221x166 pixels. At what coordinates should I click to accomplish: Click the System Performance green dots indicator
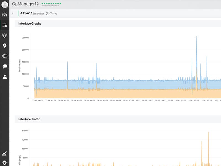51,4
